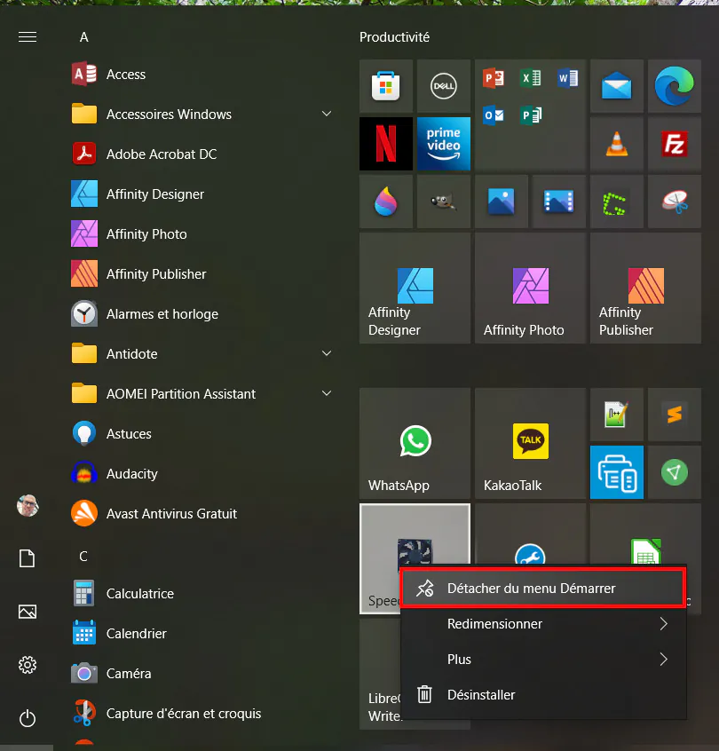
Task: Open Avast Antivirus Gratuit
Action: (201, 513)
